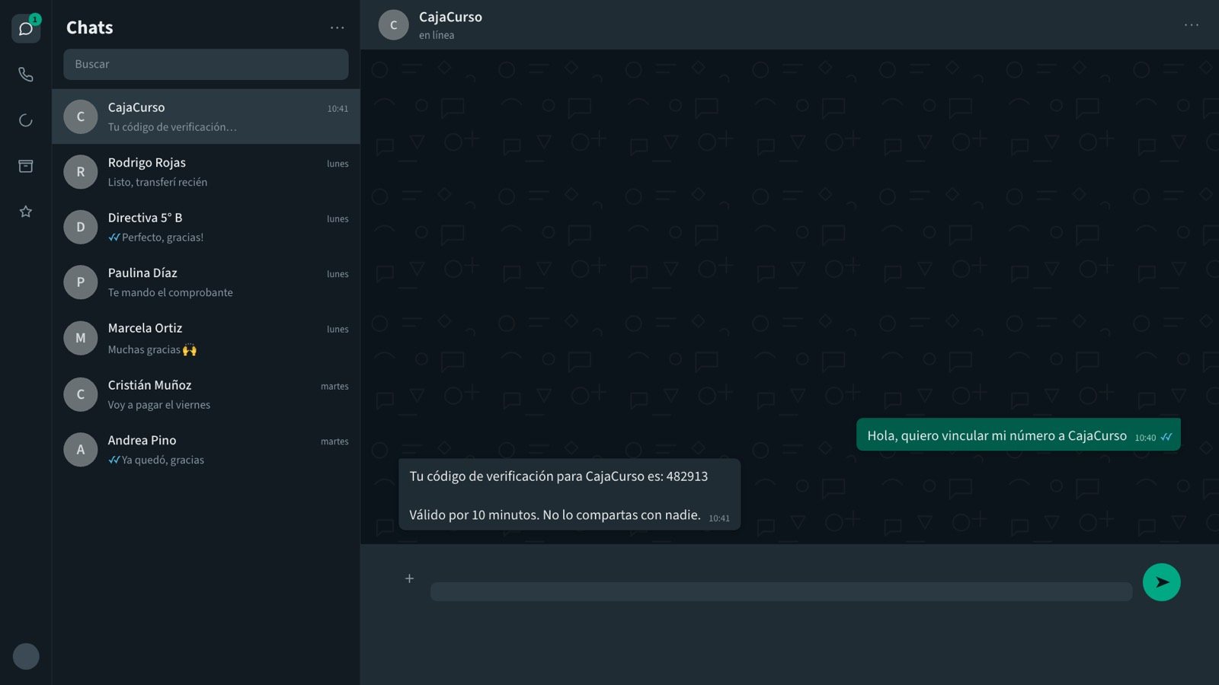Click Andrea Pino's A avatar
The height and width of the screenshot is (685, 1219).
[81, 450]
